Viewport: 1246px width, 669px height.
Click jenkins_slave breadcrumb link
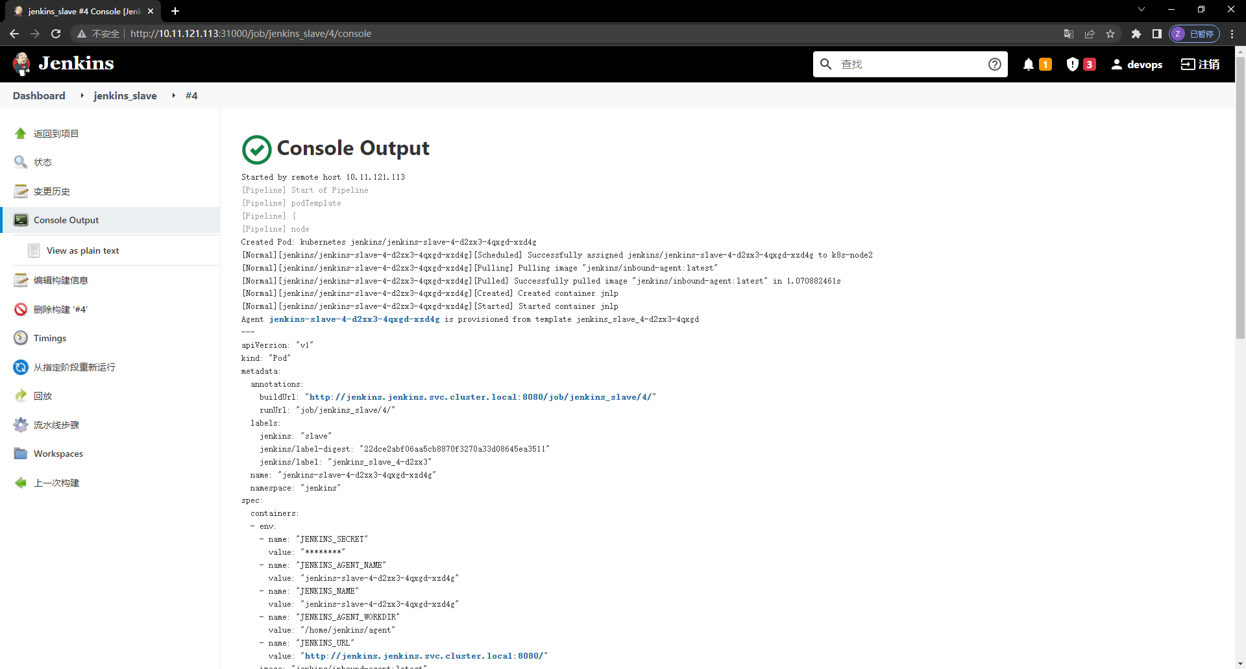125,95
